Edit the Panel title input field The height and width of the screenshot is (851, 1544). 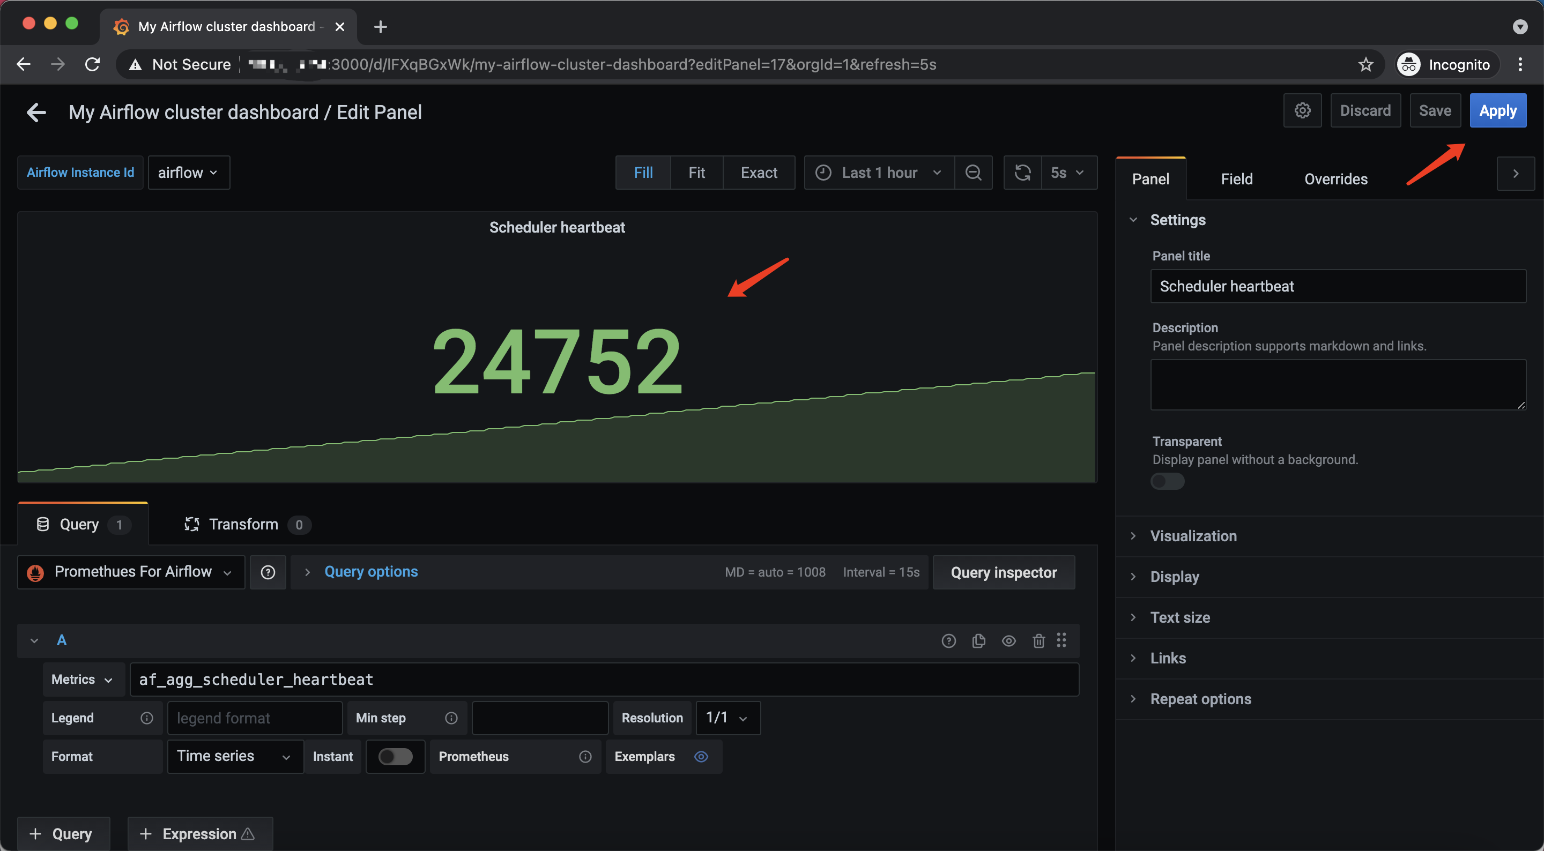pyautogui.click(x=1337, y=287)
